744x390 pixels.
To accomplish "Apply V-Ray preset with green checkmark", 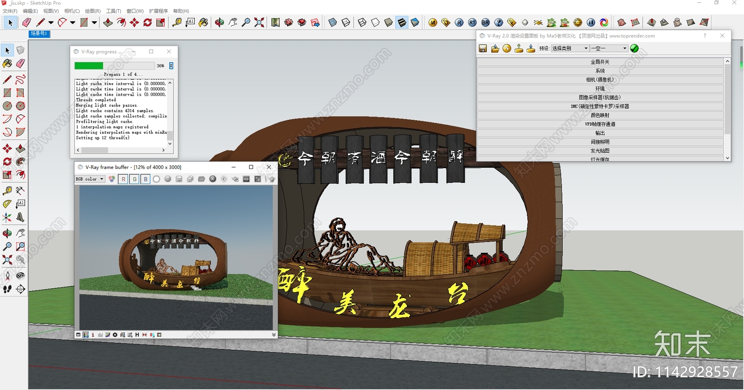I will click(634, 48).
